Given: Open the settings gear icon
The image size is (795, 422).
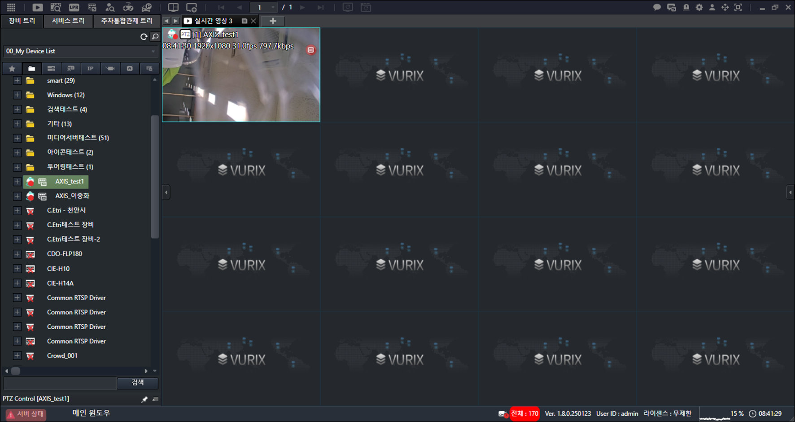Looking at the screenshot, I should [x=699, y=7].
